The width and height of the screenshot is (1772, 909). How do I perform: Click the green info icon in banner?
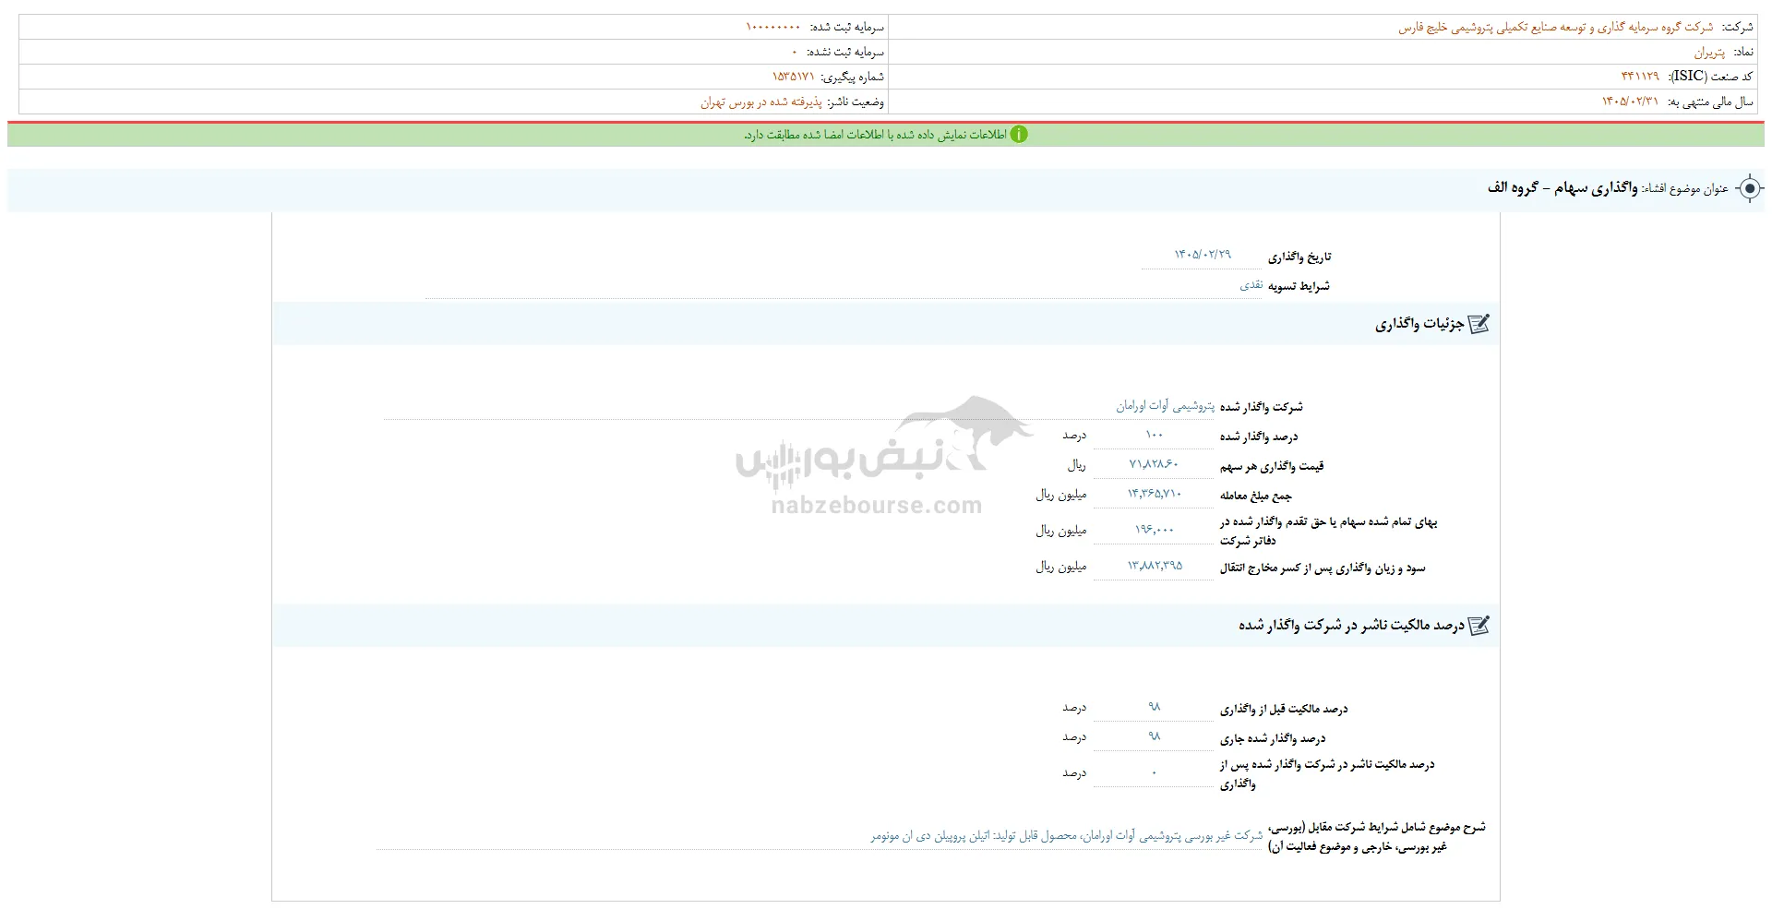1018,135
